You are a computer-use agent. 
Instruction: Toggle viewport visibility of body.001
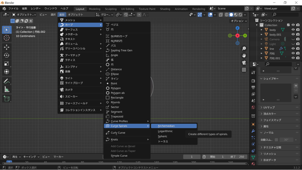click(293, 35)
